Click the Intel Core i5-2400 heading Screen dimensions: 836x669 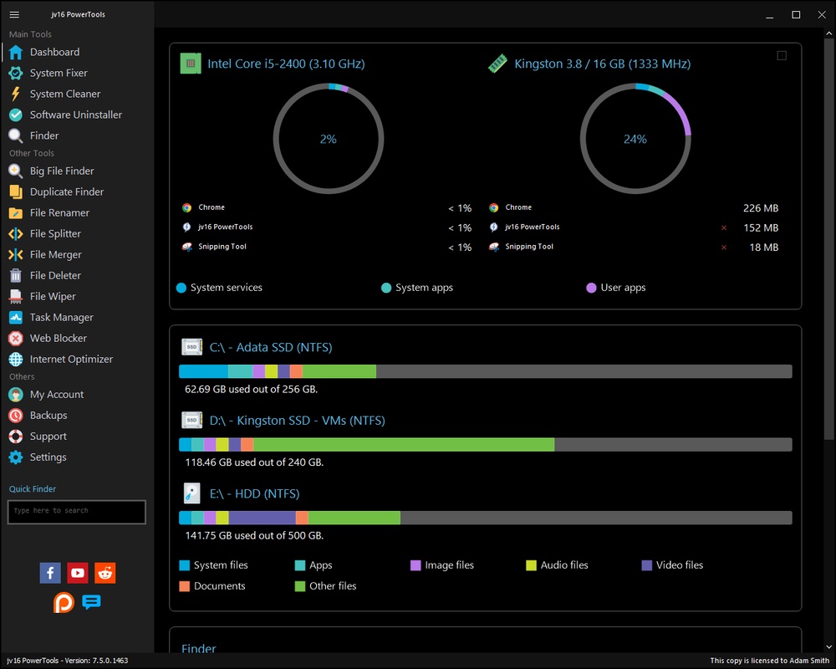coord(286,64)
